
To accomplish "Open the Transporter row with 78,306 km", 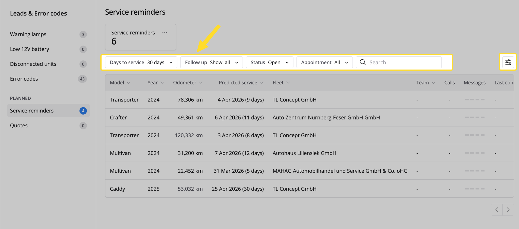I will [x=309, y=100].
